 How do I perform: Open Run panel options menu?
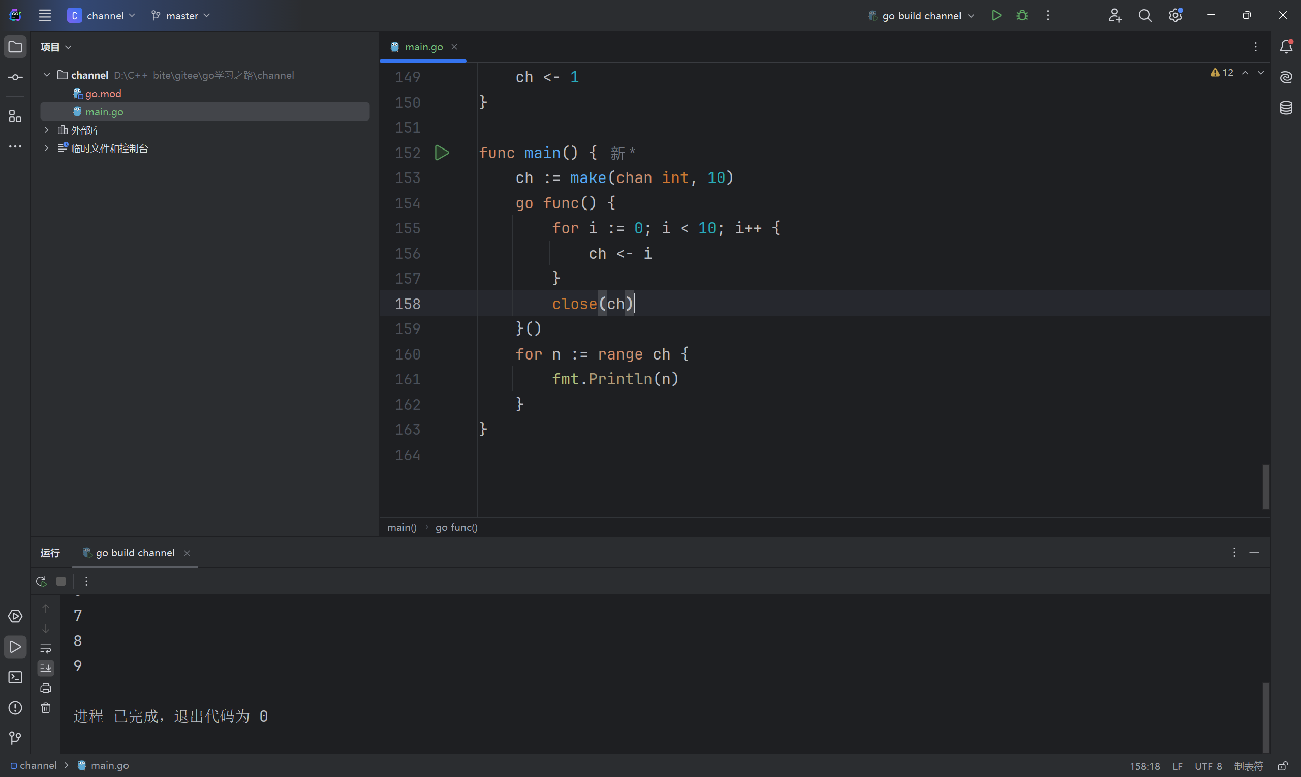1234,552
